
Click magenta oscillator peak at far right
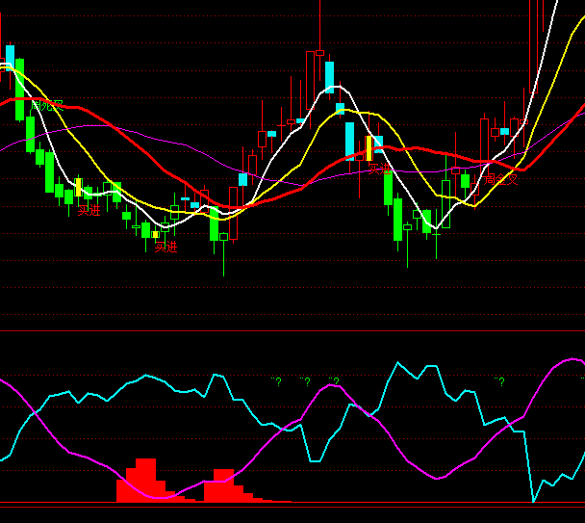572,359
